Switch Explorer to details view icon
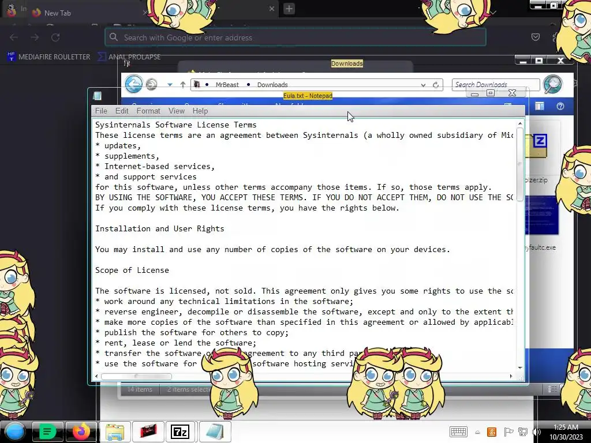Screen dimensions: 591x443 point(552,389)
